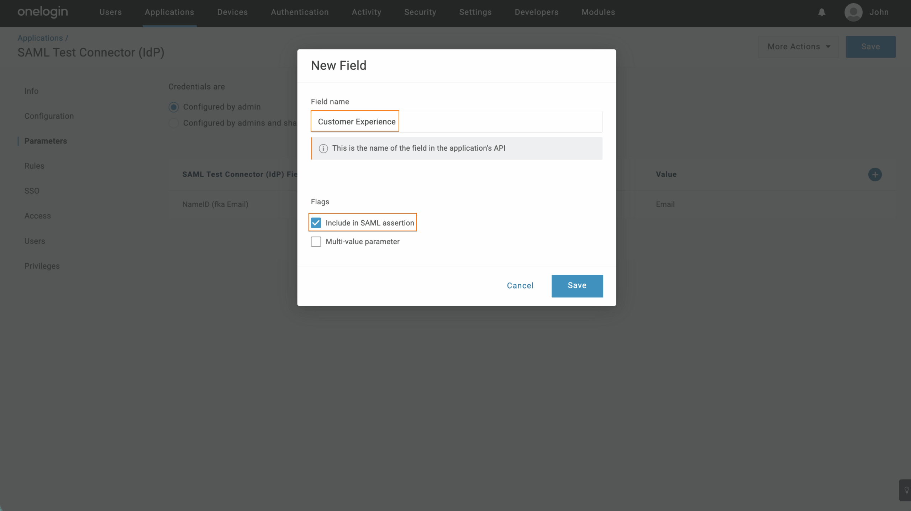Click the Field name text input
The width and height of the screenshot is (911, 511).
[x=456, y=122]
